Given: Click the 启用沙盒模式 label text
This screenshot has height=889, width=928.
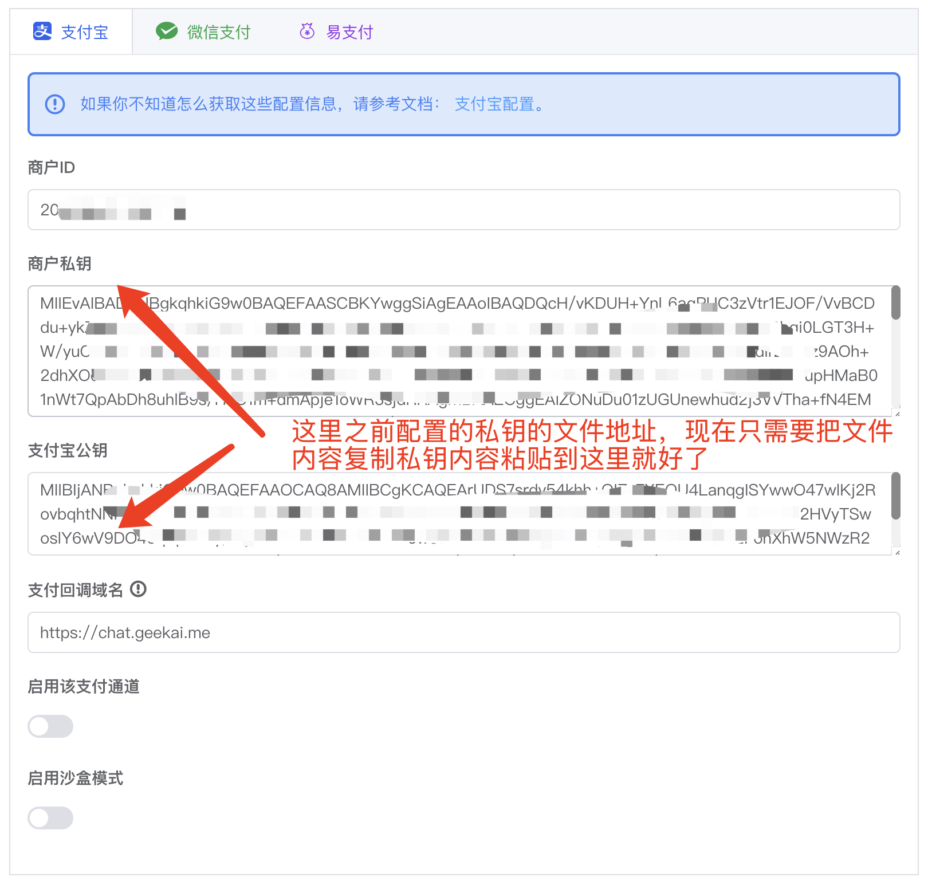Looking at the screenshot, I should 76,778.
